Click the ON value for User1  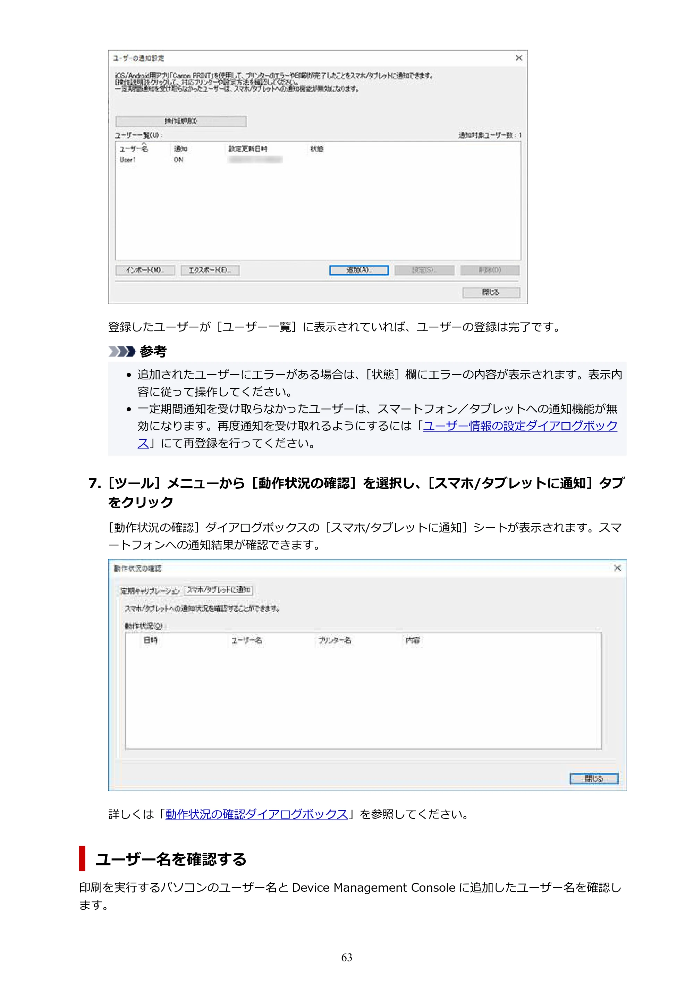pos(178,160)
